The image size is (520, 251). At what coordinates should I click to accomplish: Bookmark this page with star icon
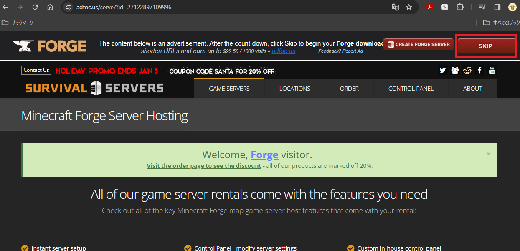(x=409, y=7)
